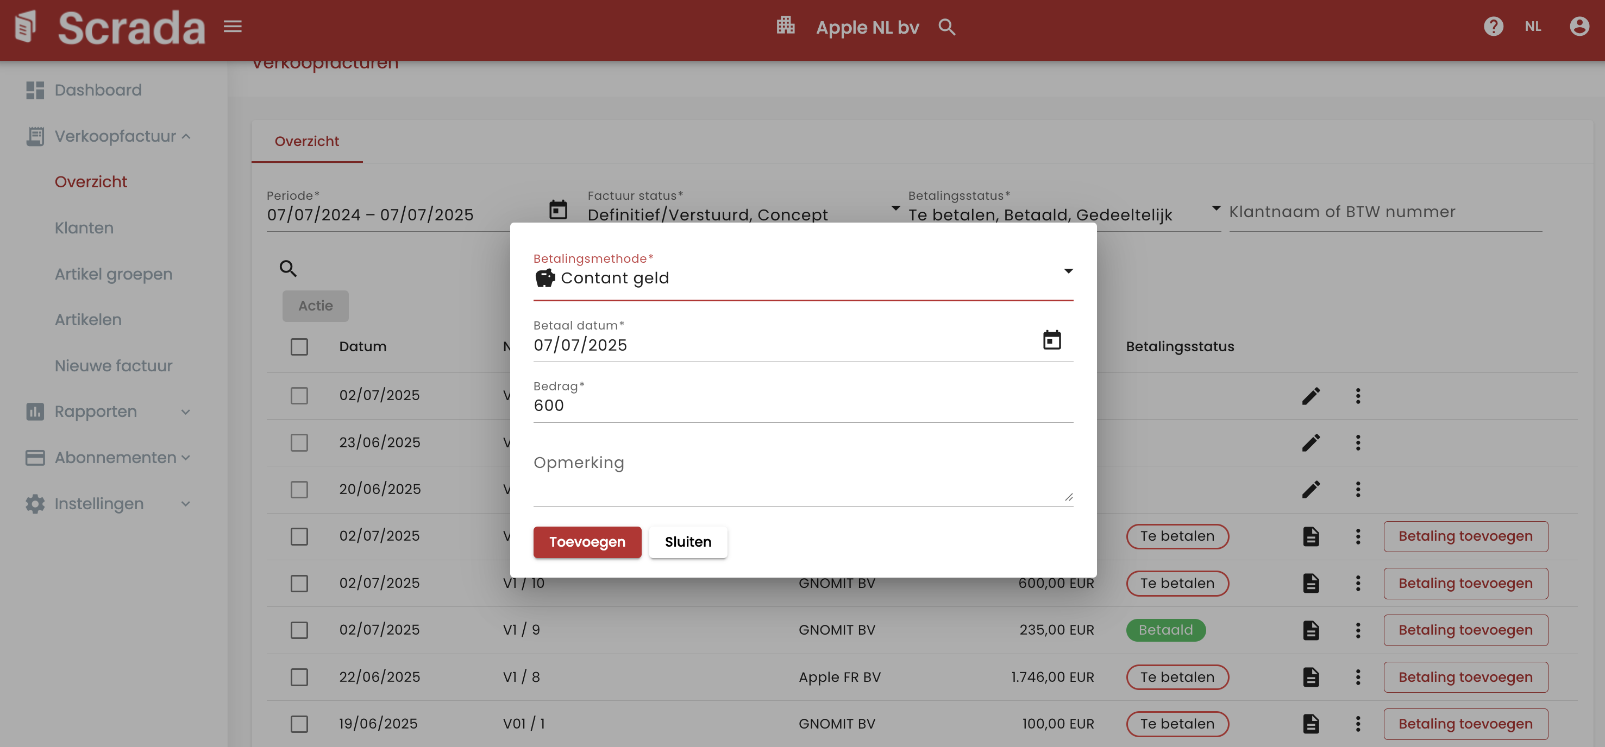1605x747 pixels.
Task: Click the pencil edit icon for 23/06/2025 invoice
Action: (x=1311, y=442)
